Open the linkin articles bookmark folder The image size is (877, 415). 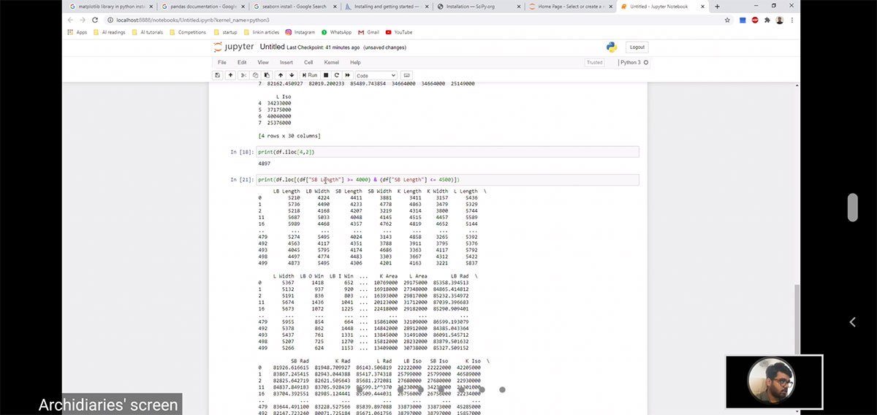[x=262, y=32]
